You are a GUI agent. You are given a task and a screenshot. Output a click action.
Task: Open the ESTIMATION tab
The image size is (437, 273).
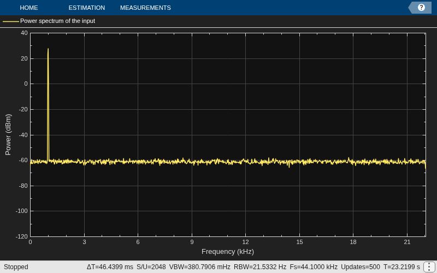(87, 8)
